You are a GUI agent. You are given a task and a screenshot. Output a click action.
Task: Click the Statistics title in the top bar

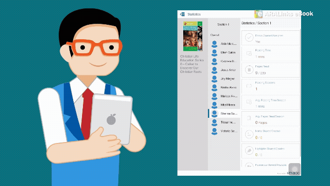click(194, 14)
